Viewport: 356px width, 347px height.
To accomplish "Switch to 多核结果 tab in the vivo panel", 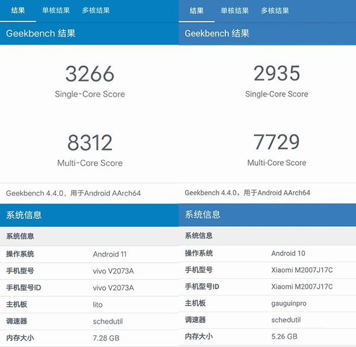I will tap(96, 11).
